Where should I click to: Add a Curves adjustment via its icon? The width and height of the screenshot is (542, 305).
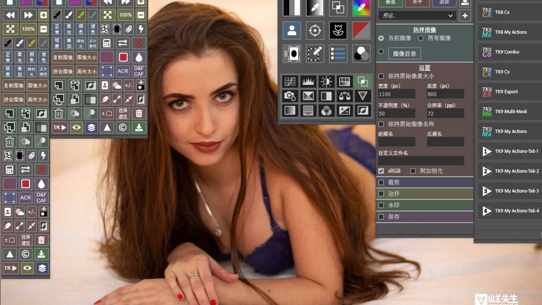click(x=289, y=81)
